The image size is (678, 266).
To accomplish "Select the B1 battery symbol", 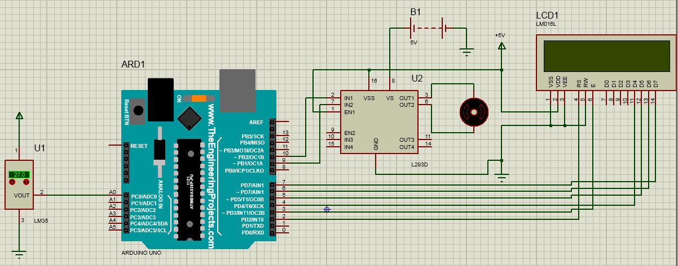I will coord(429,28).
